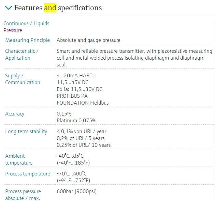Click the FOUNDATION Fieldbus text
Image resolution: width=215 pixels, height=201 pixels.
pyautogui.click(x=83, y=103)
